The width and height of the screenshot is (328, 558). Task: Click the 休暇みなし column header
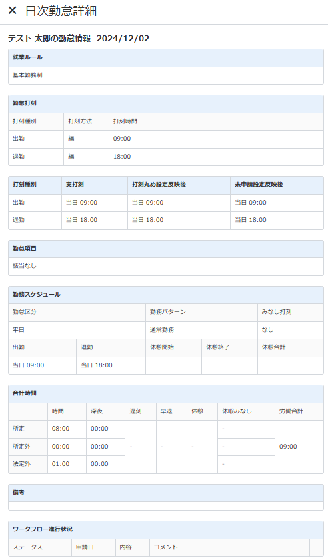(237, 411)
